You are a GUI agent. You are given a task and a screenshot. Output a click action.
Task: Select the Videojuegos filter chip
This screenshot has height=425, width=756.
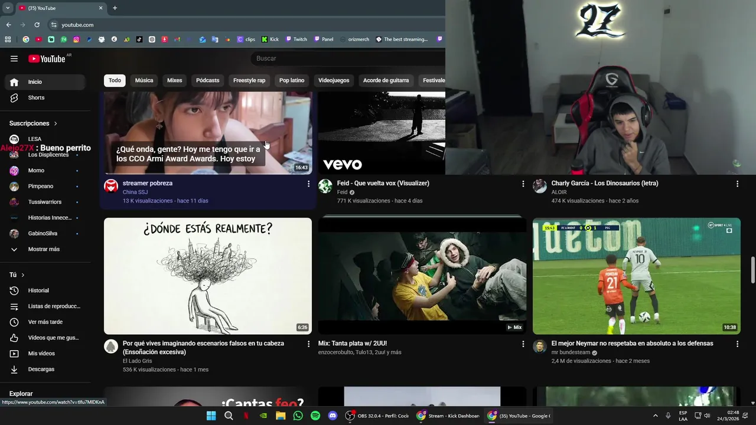334,80
